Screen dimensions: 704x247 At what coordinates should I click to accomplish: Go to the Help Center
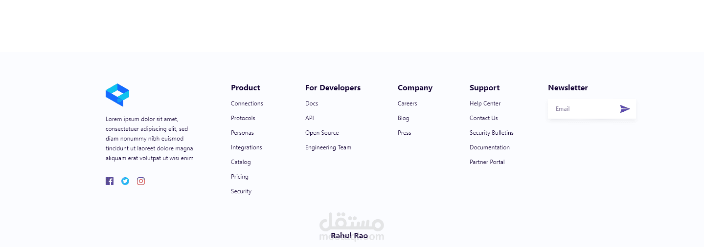coord(485,103)
